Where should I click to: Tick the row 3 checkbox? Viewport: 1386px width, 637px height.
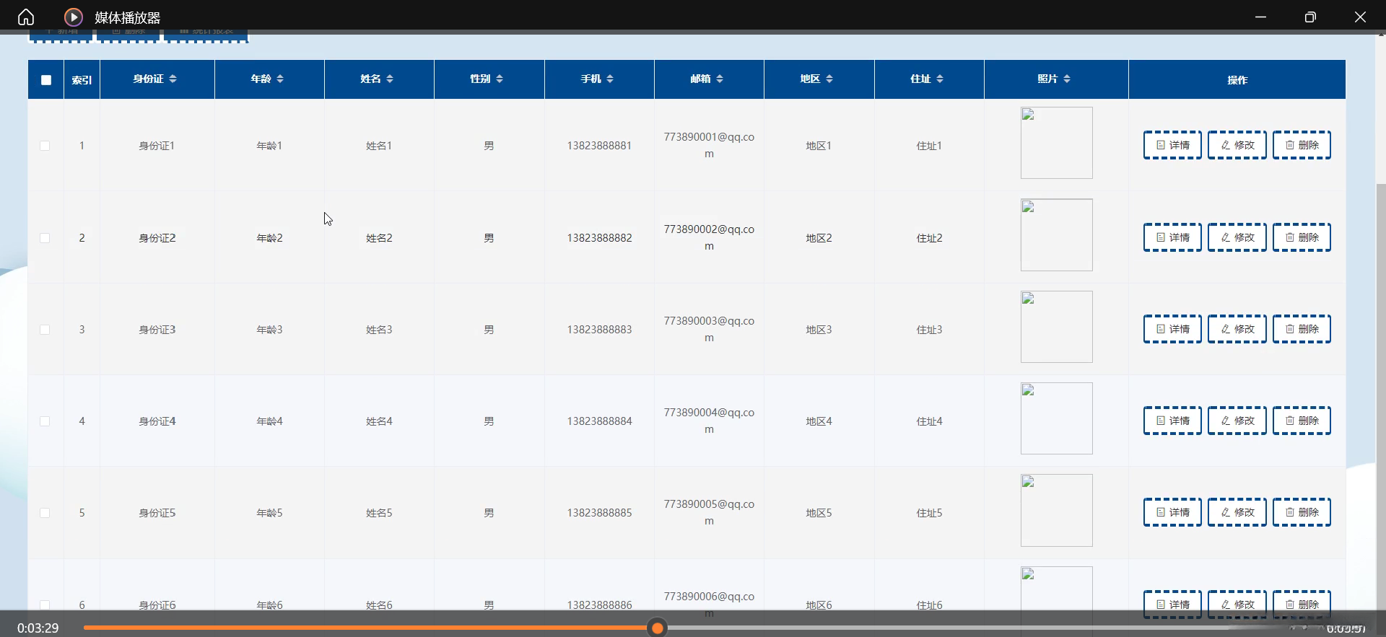coord(45,330)
